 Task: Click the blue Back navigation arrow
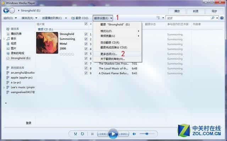tap(6, 10)
